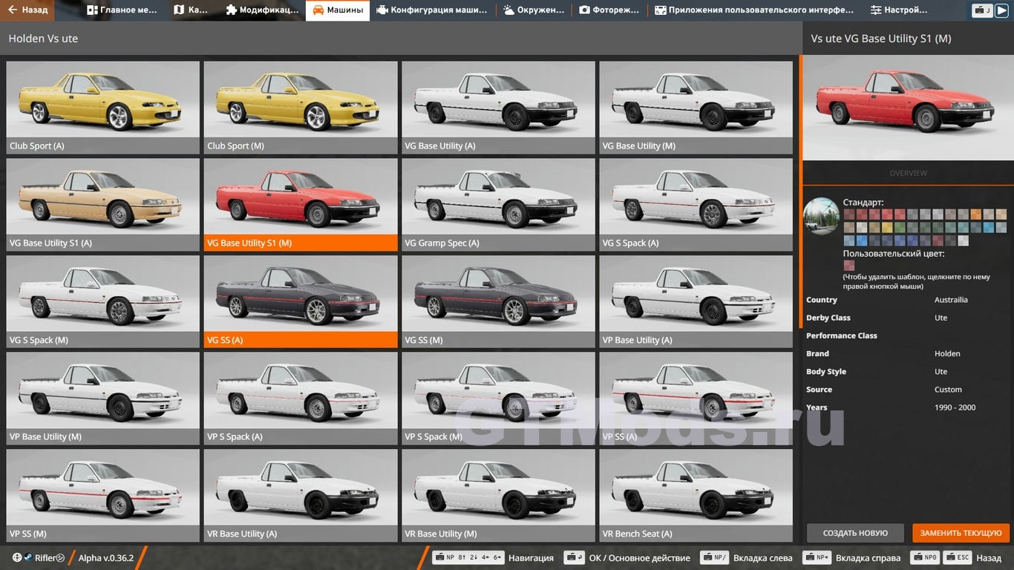Choose the VR Base Utility (M) car
Image resolution: width=1014 pixels, height=570 pixels.
(x=498, y=496)
